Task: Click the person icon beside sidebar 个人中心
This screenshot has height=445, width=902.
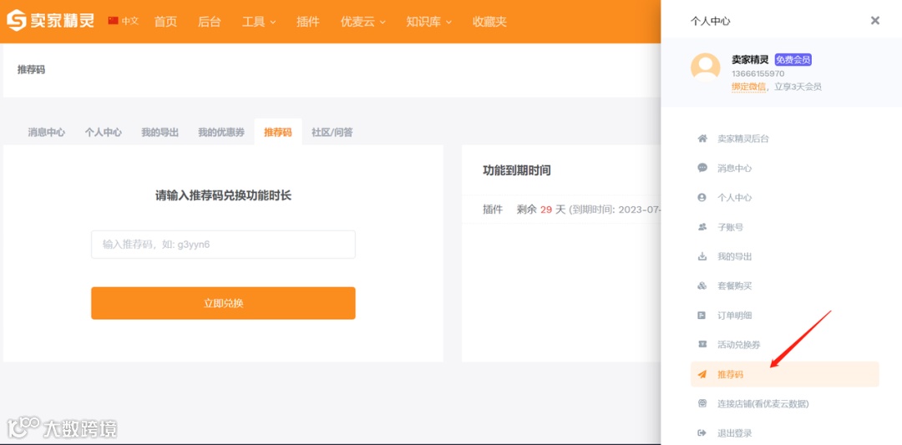Action: click(x=702, y=197)
